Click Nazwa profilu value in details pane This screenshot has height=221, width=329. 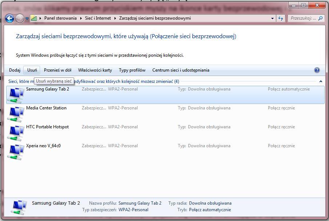[x=140, y=203]
